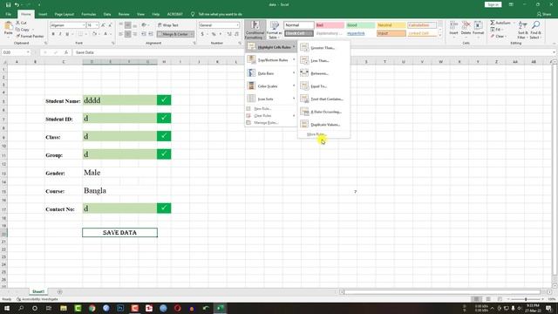Click More Rules link in submenu
Viewport: 558px width, 314px height.
point(316,134)
